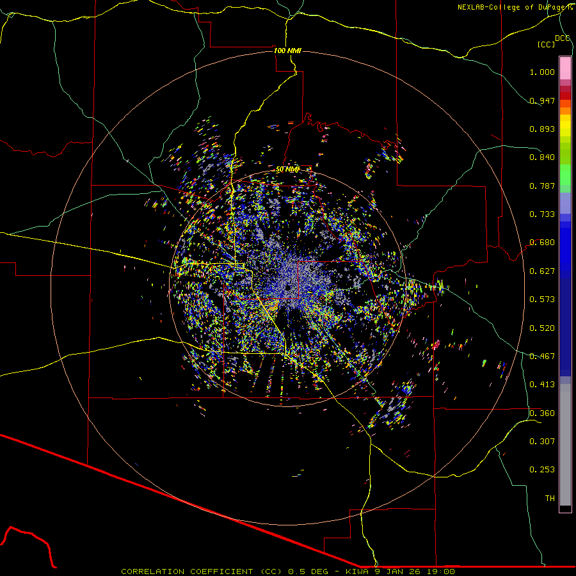The height and width of the screenshot is (576, 576).
Task: Select the 0.840 scale value
Action: [x=542, y=157]
